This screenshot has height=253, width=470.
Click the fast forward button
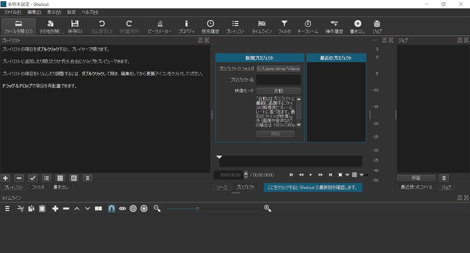320,175
